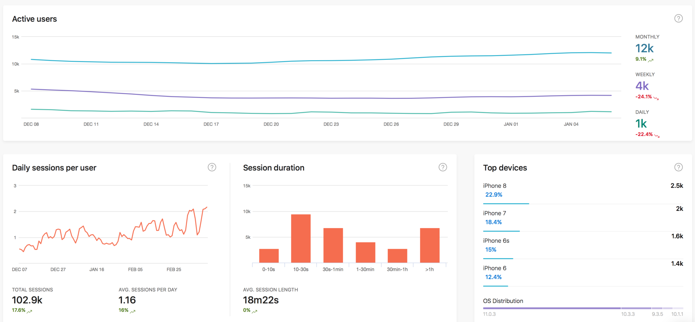Switch to the Top devices panel
This screenshot has width=695, height=322.
click(505, 167)
